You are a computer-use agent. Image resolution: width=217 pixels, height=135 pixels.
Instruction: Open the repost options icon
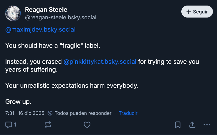[x=48, y=125]
